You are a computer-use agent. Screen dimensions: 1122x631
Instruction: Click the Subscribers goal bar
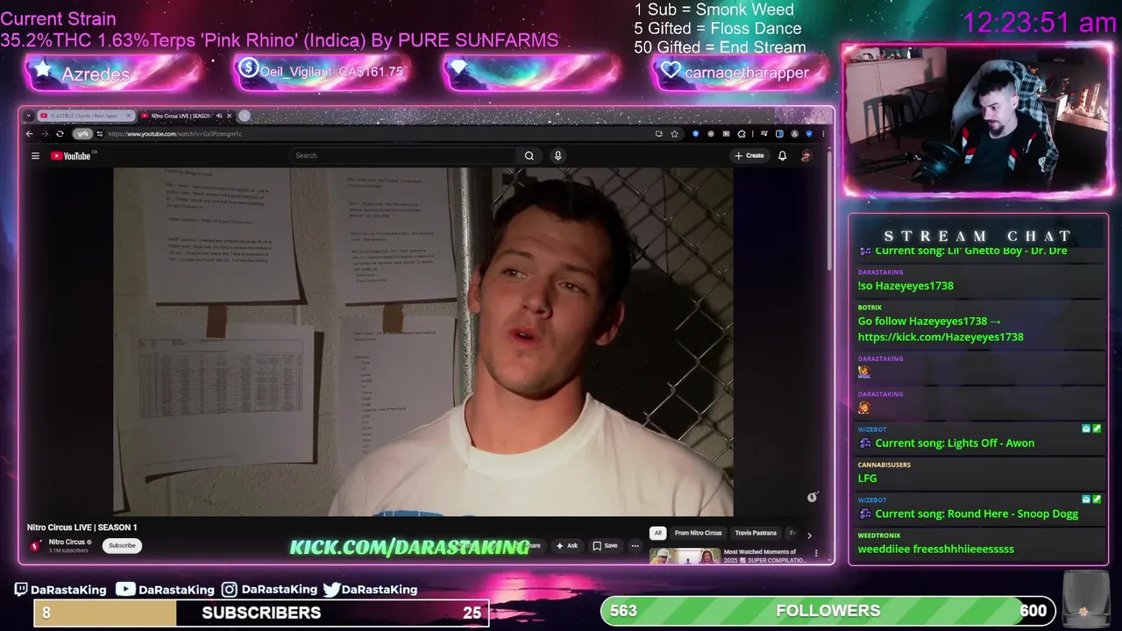261,613
